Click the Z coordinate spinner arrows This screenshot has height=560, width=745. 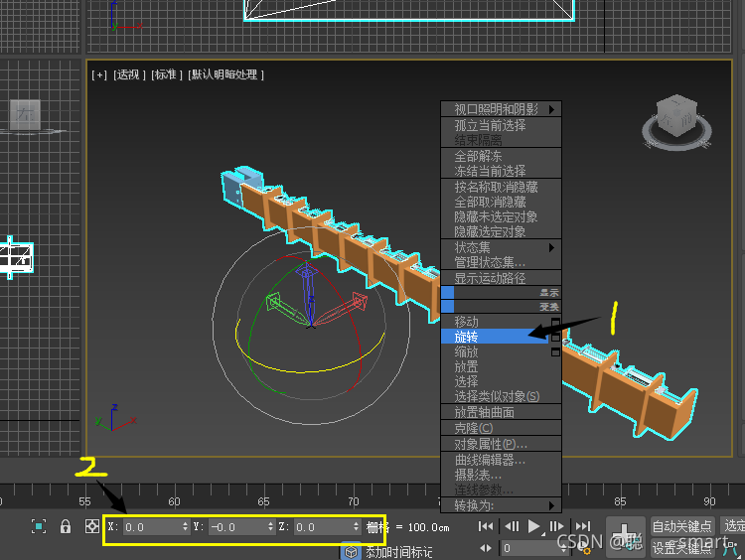(x=356, y=527)
